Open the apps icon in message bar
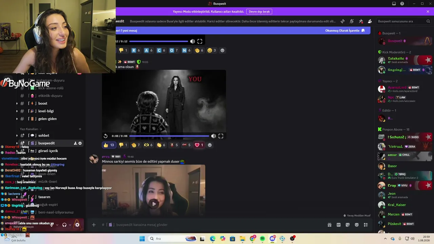Viewport: 434px width, 244px height. click(x=366, y=225)
